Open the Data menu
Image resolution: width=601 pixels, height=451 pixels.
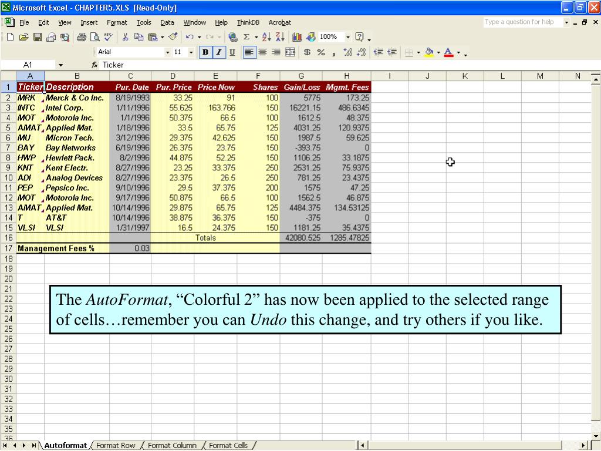pyautogui.click(x=167, y=23)
